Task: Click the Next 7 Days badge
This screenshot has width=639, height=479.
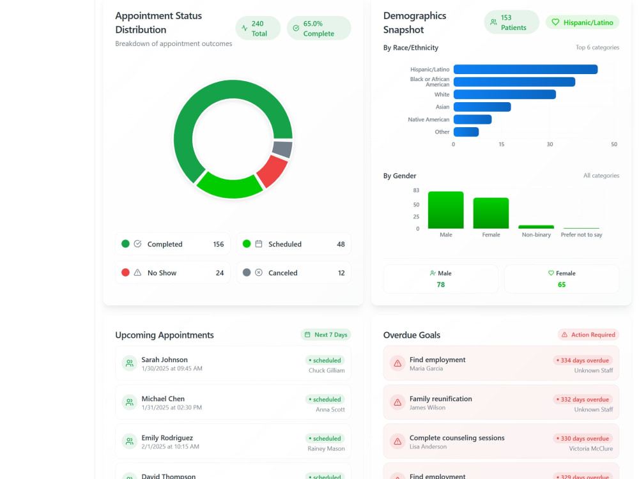Action: tap(326, 335)
